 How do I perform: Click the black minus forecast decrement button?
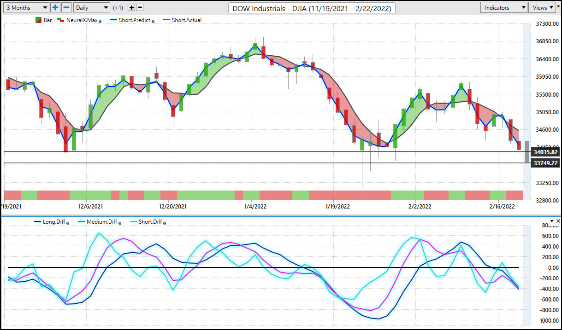140,7
